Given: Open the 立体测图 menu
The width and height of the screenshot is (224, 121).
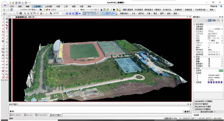Looking at the screenshot, I should (48, 7).
